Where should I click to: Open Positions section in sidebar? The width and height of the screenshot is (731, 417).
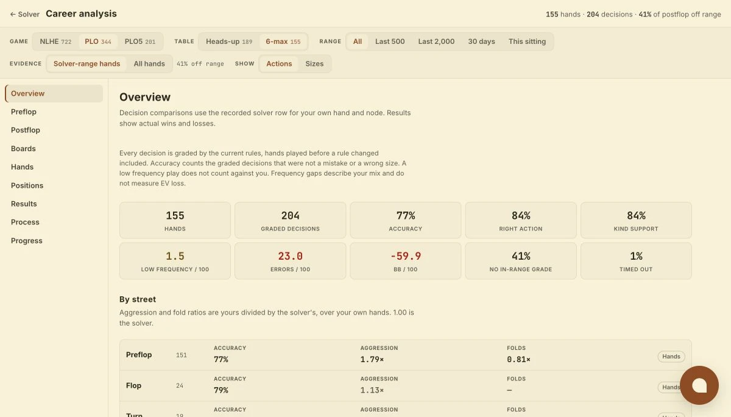[54, 185]
